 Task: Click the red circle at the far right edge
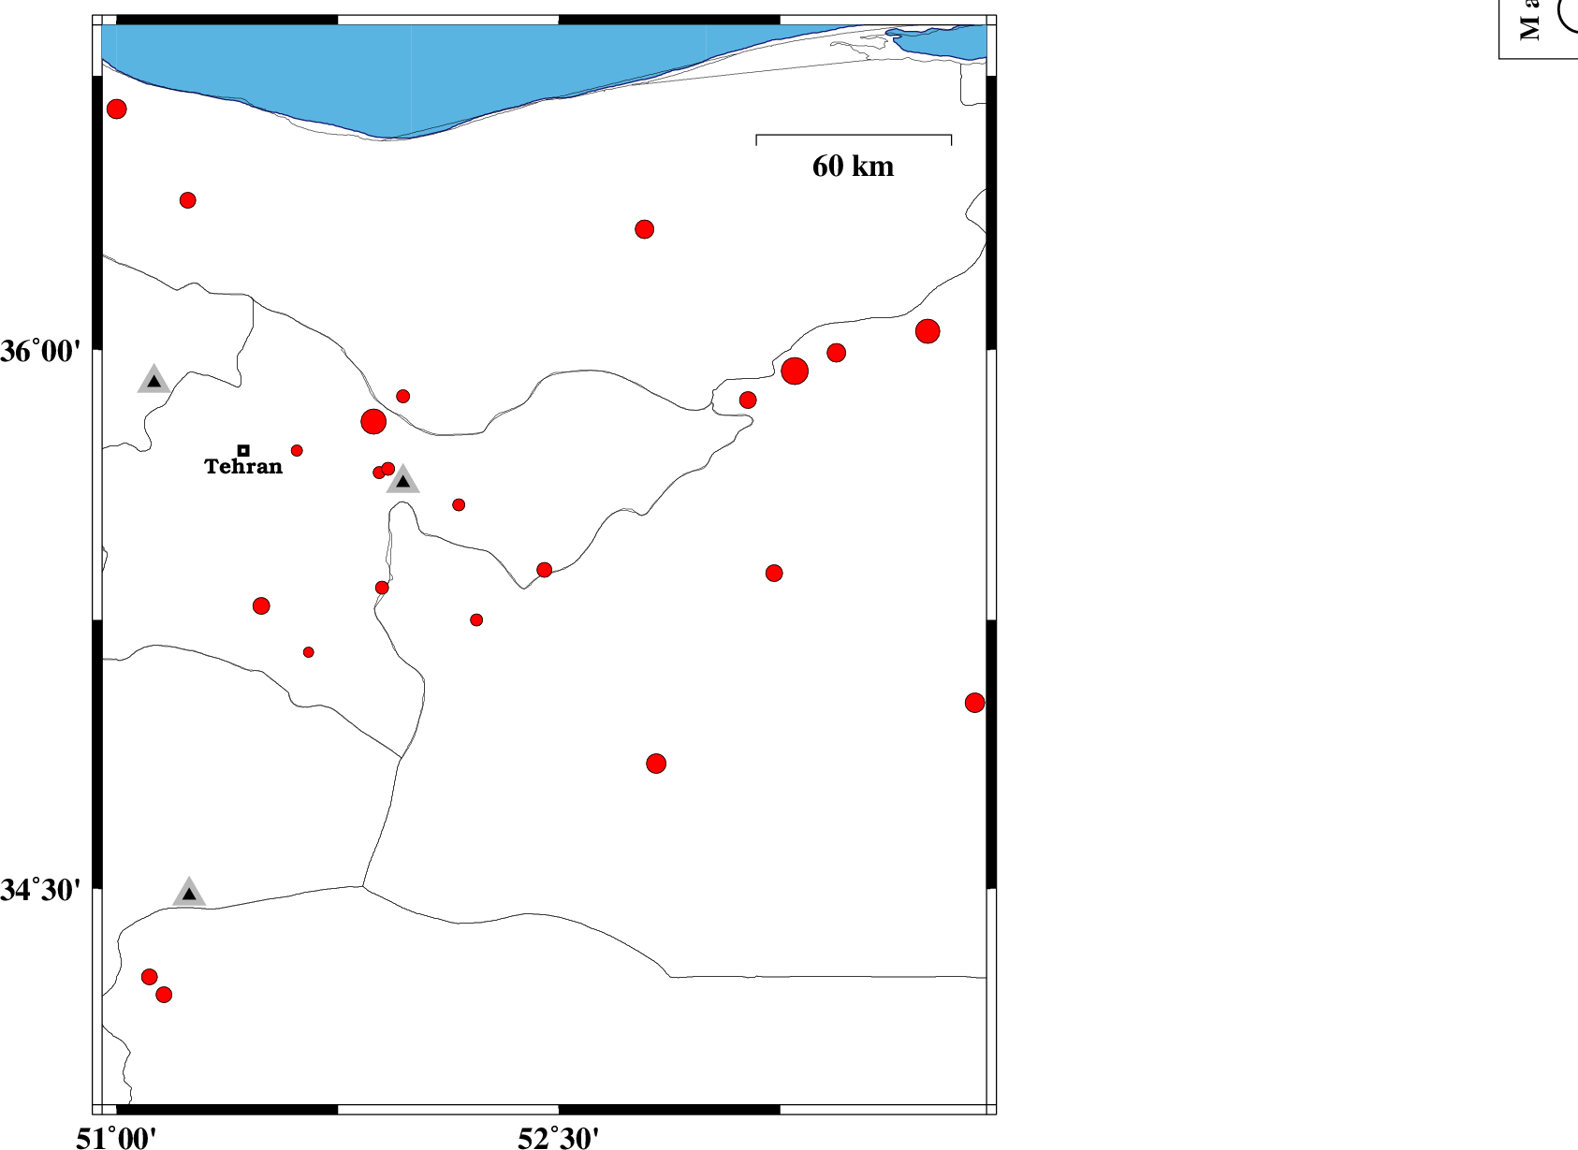[974, 703]
